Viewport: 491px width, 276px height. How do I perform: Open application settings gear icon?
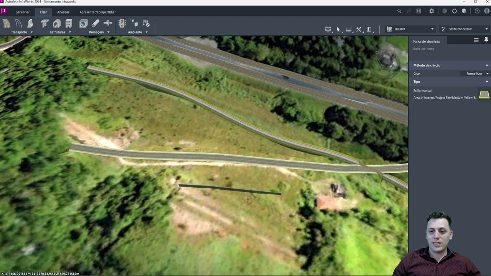(432, 11)
